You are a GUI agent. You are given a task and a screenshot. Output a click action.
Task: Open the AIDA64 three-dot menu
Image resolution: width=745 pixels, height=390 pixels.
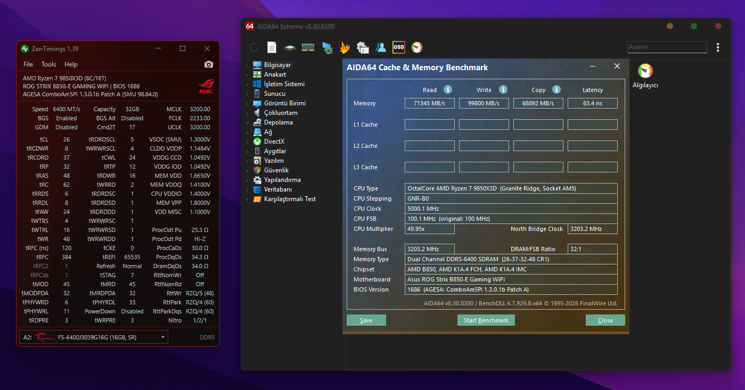718,47
